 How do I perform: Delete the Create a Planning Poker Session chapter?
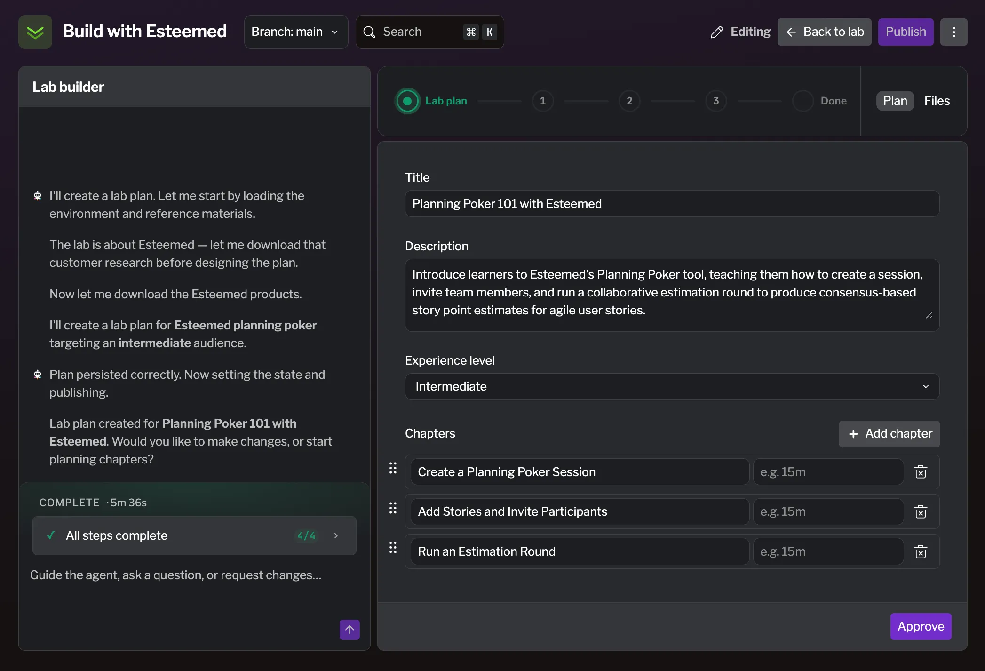point(921,472)
